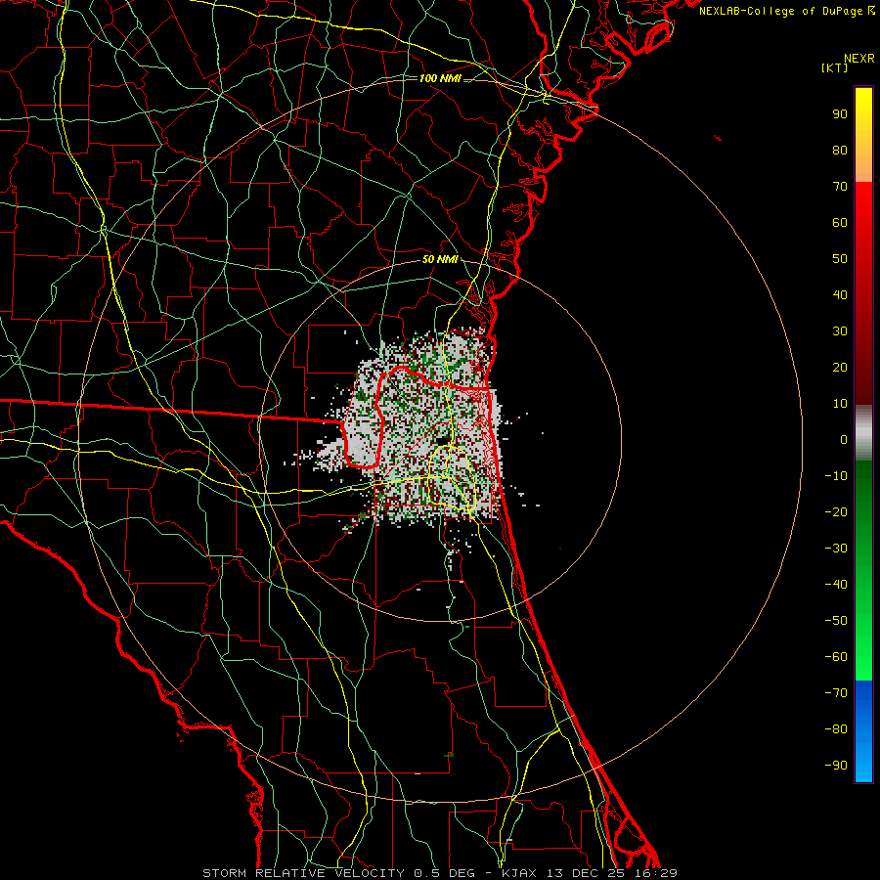Select the 50 NMI range ring label
Image resolution: width=880 pixels, height=880 pixels.
point(440,259)
